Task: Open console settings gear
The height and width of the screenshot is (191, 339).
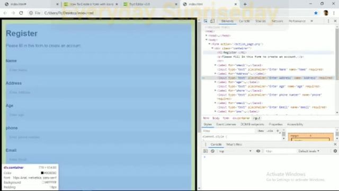Action: point(335,151)
